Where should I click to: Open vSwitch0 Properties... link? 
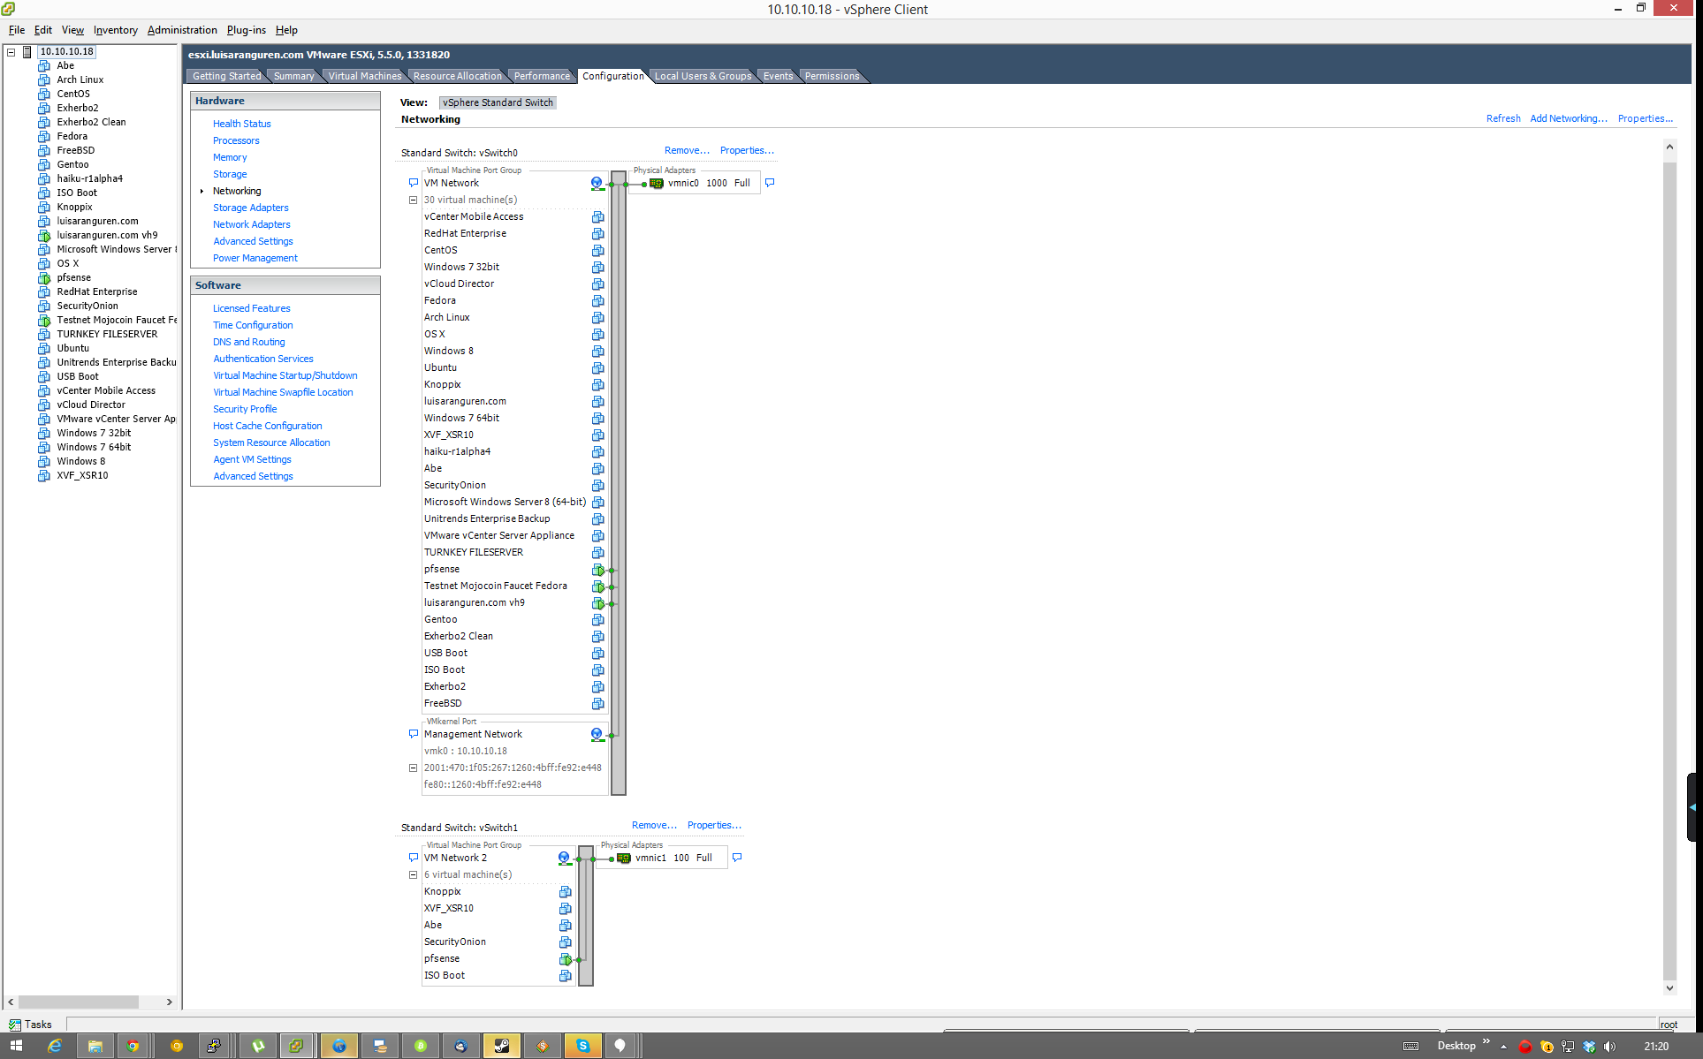pos(747,150)
